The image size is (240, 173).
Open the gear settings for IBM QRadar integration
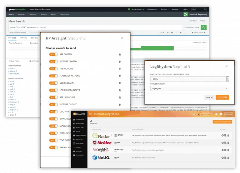(x=222, y=135)
